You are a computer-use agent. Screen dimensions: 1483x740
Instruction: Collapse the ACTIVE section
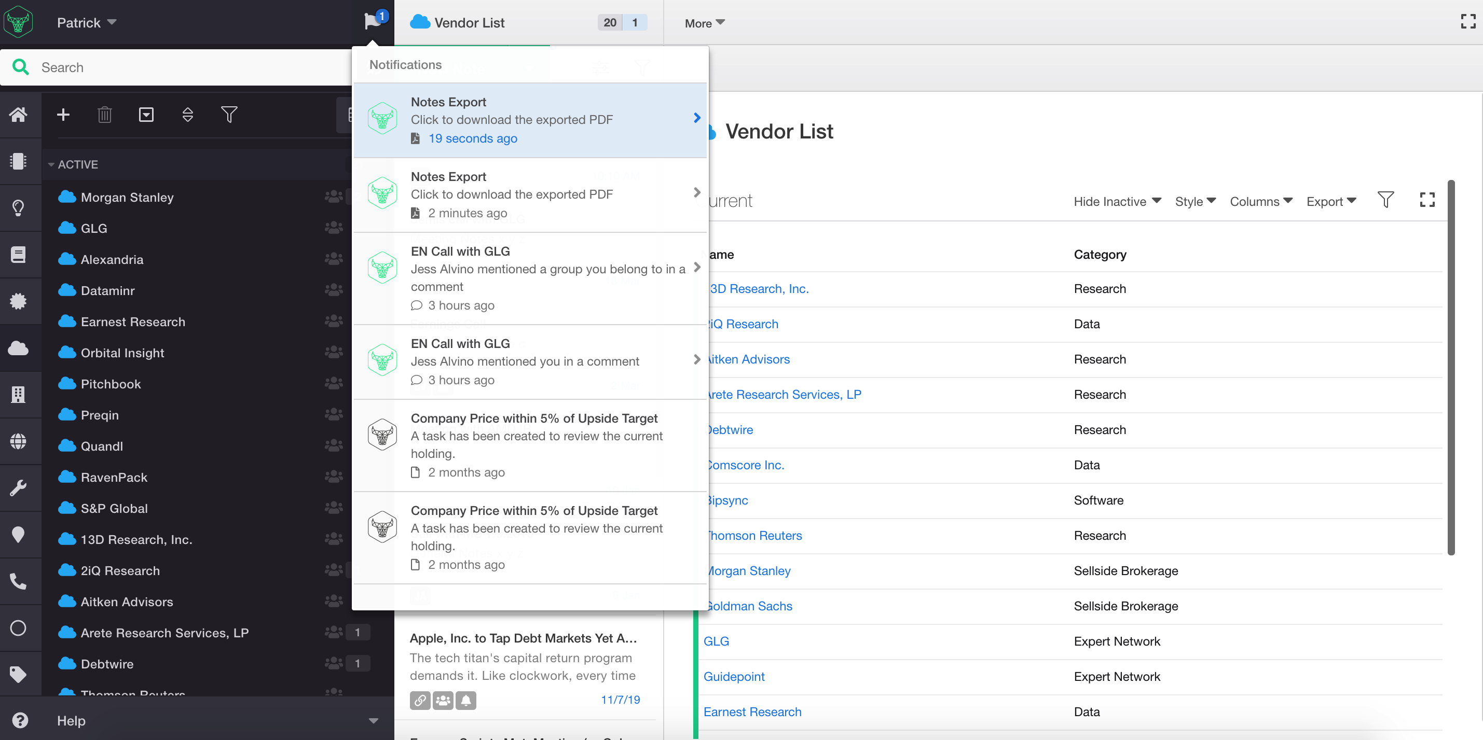tap(51, 164)
